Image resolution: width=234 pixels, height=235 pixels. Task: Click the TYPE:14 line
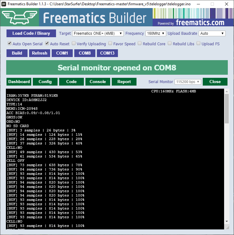(x=14, y=104)
